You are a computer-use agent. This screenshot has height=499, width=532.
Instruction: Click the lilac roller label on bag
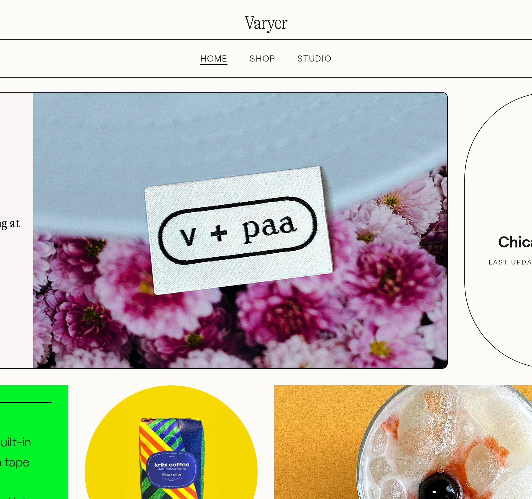172,475
